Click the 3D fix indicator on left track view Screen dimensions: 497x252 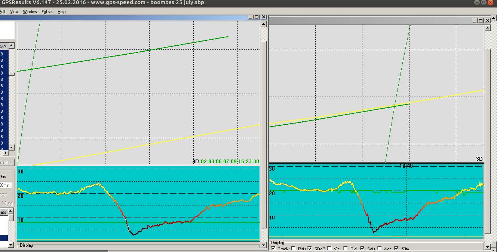pyautogui.click(x=195, y=161)
